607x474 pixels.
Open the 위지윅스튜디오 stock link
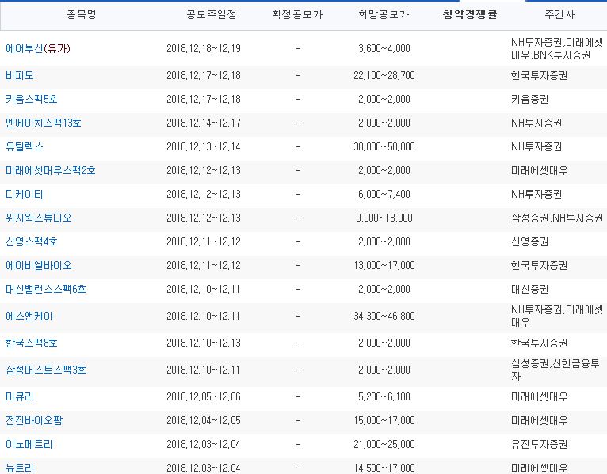(39, 218)
